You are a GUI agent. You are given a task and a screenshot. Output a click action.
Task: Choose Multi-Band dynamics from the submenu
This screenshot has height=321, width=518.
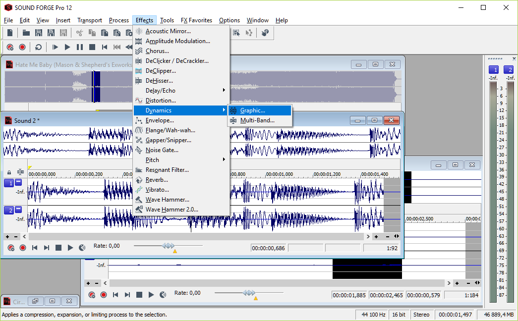click(x=260, y=120)
